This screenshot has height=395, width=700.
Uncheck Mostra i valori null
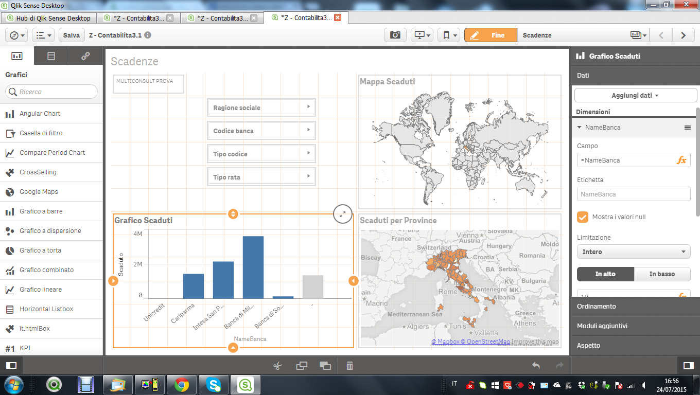pos(583,217)
